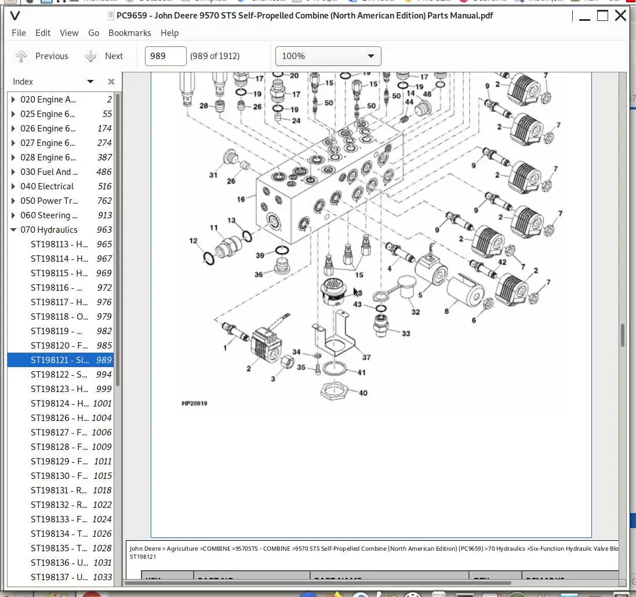Click the V app logo icon

15,16
